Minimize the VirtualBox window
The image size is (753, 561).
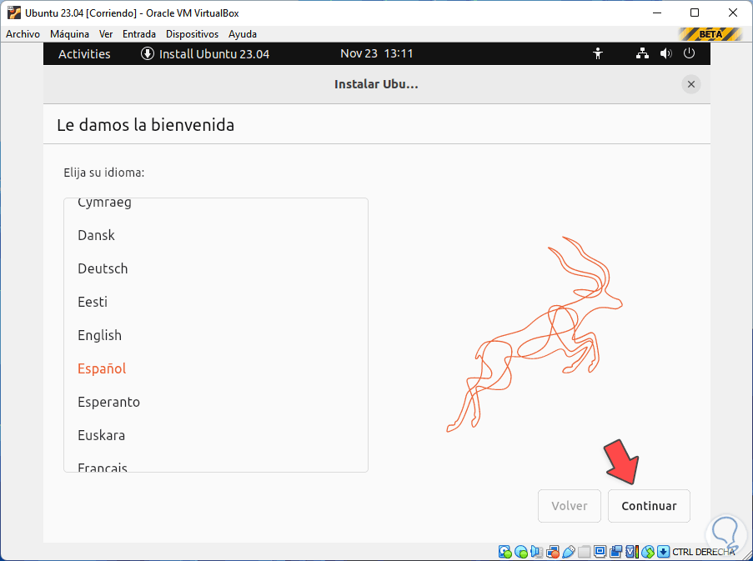point(657,13)
